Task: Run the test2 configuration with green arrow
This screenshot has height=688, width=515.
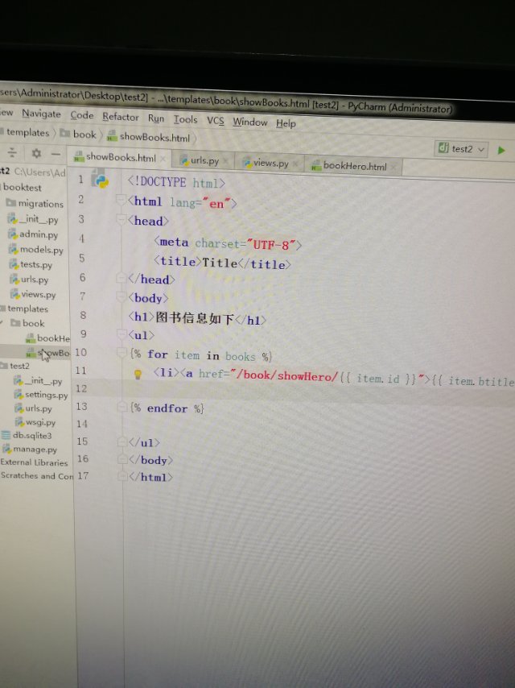Action: pos(501,151)
